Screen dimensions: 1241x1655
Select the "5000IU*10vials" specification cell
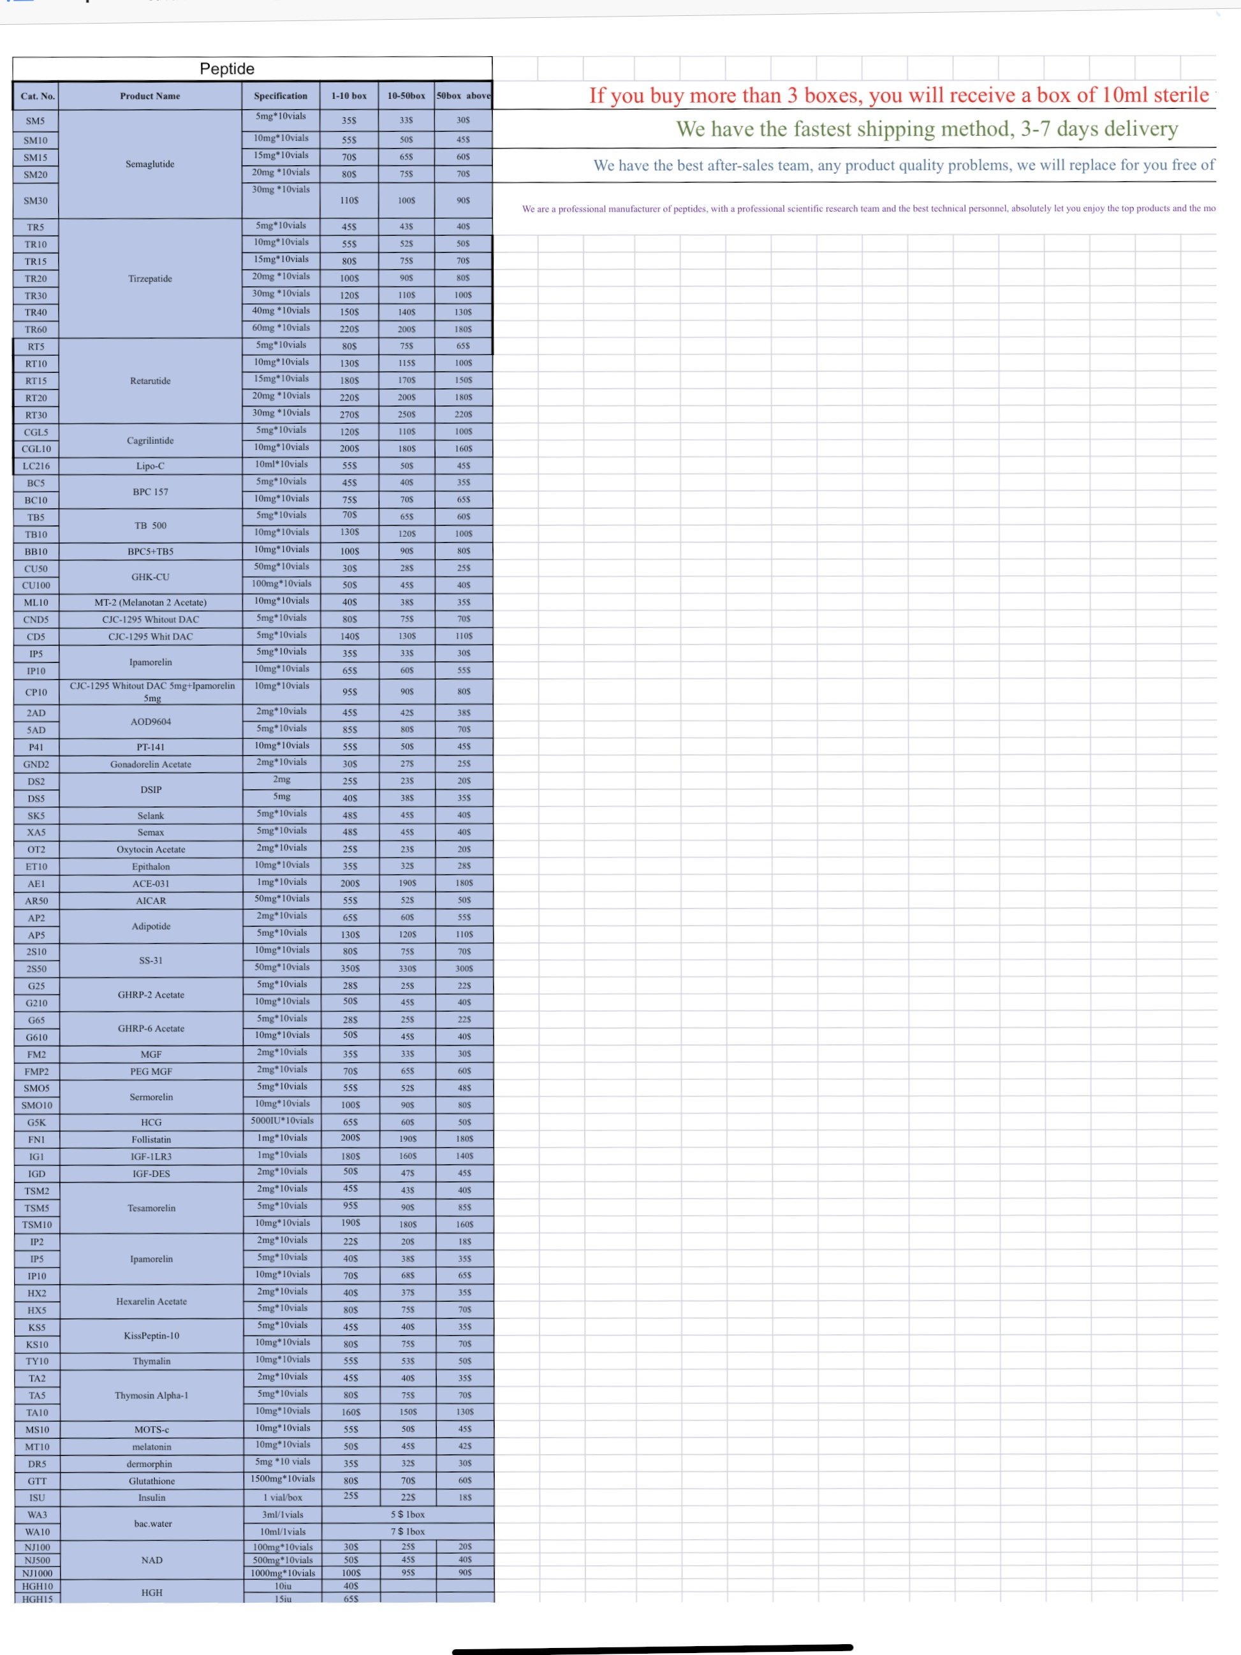click(282, 1121)
